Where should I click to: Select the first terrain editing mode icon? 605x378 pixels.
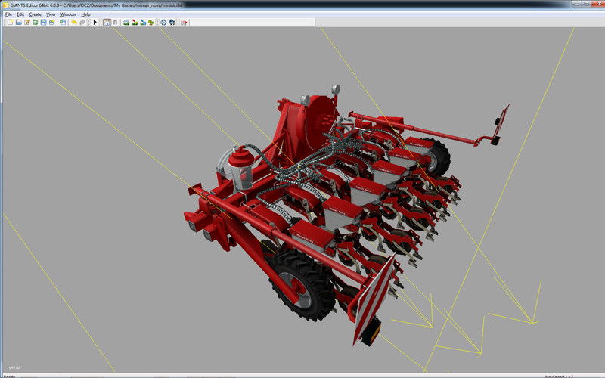click(126, 23)
